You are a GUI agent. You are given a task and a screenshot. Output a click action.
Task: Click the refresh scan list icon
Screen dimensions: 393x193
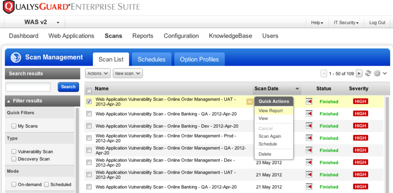pyautogui.click(x=368, y=73)
